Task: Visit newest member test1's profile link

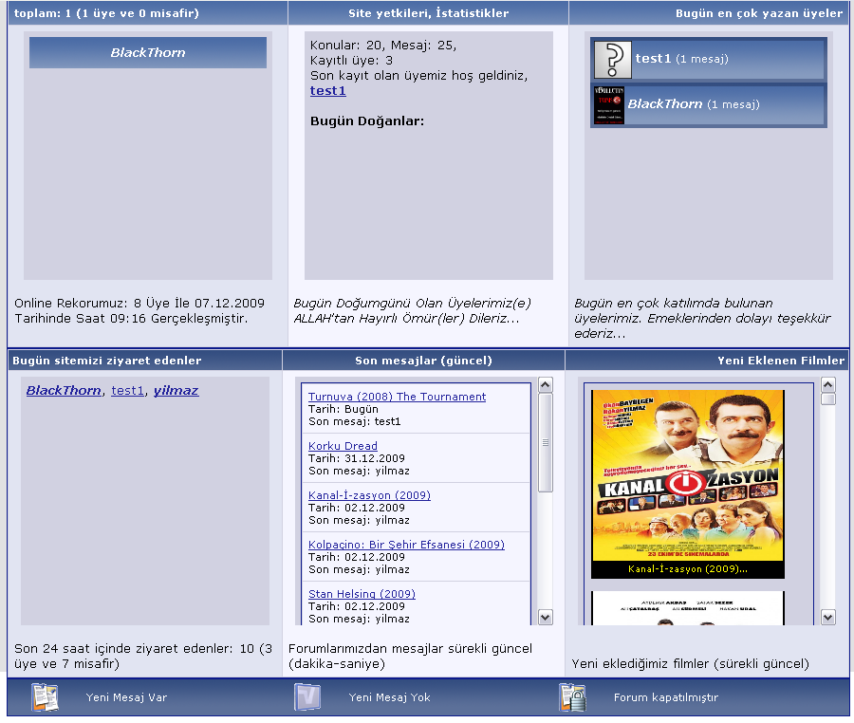Action: point(327,91)
